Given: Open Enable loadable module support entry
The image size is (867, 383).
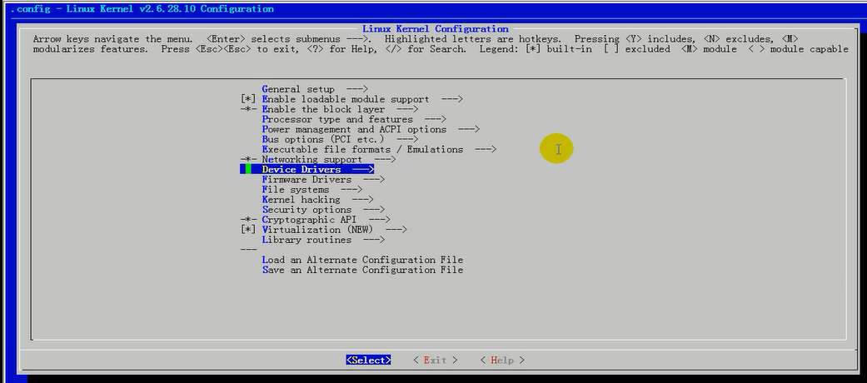Looking at the screenshot, I should pos(362,99).
